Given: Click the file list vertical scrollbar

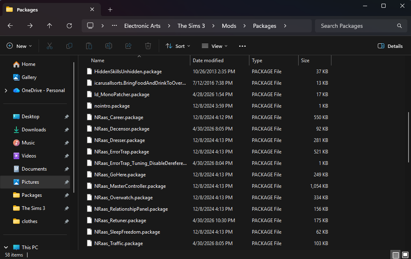Looking at the screenshot, I should 409,137.
